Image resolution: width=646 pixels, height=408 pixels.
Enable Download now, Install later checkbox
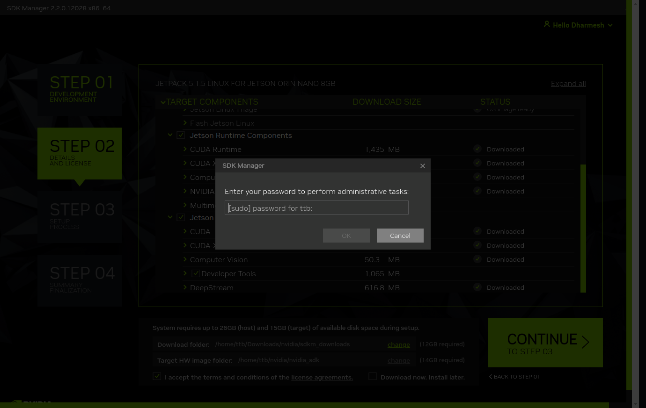[373, 377]
